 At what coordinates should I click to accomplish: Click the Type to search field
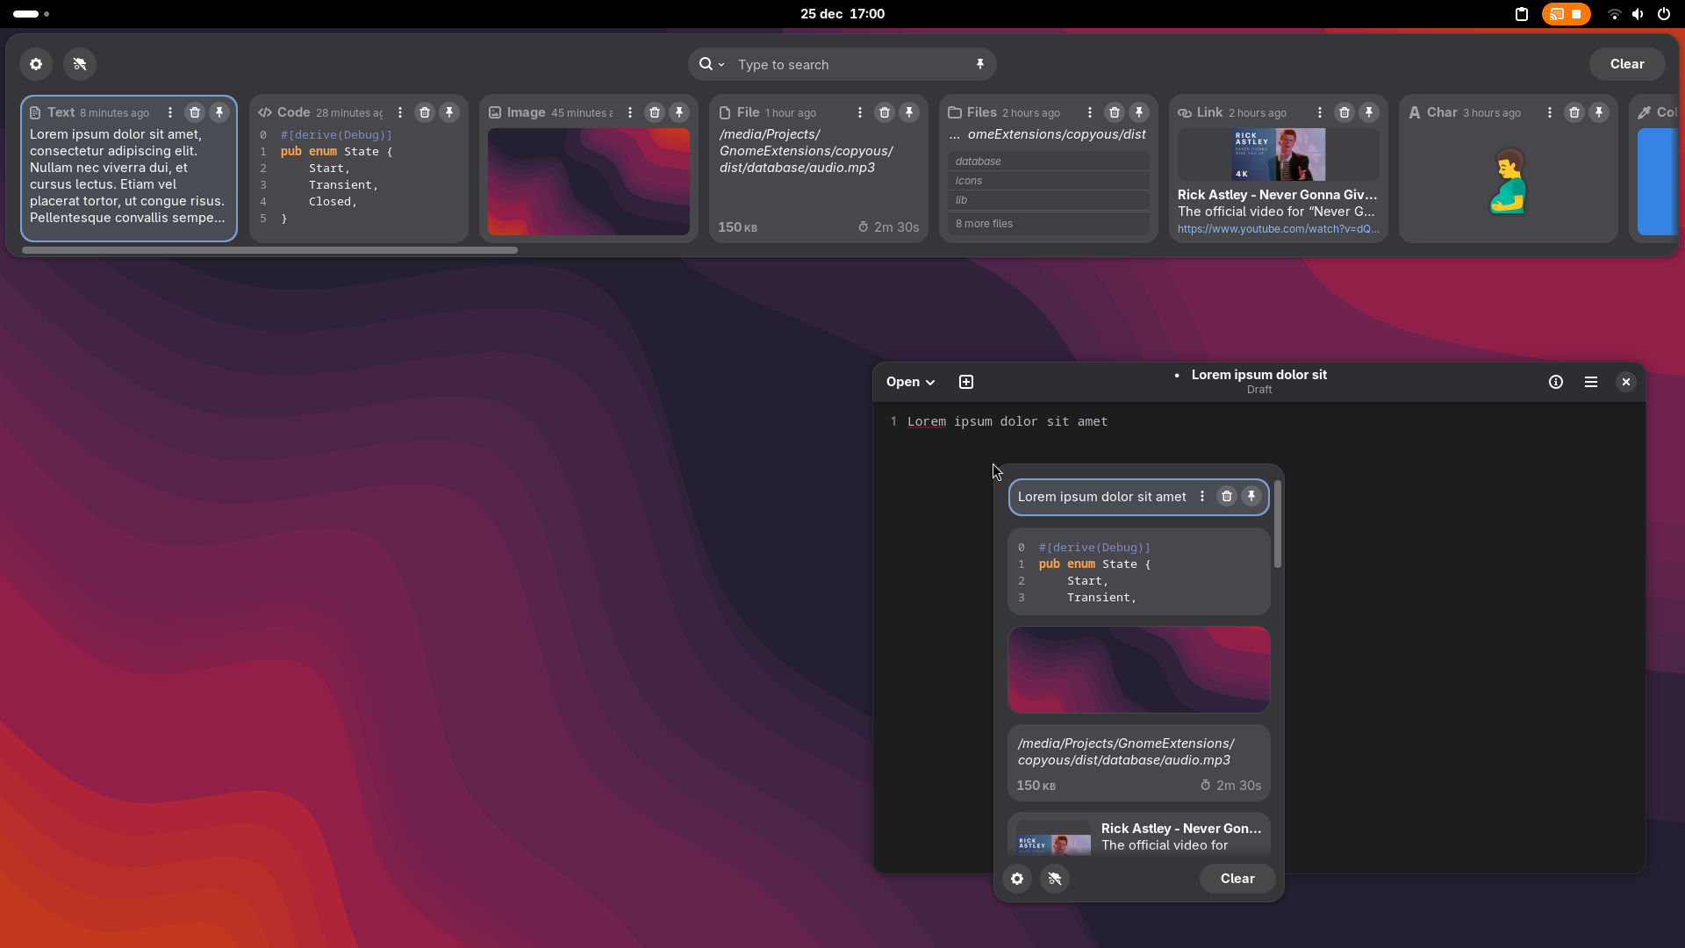[x=842, y=65]
